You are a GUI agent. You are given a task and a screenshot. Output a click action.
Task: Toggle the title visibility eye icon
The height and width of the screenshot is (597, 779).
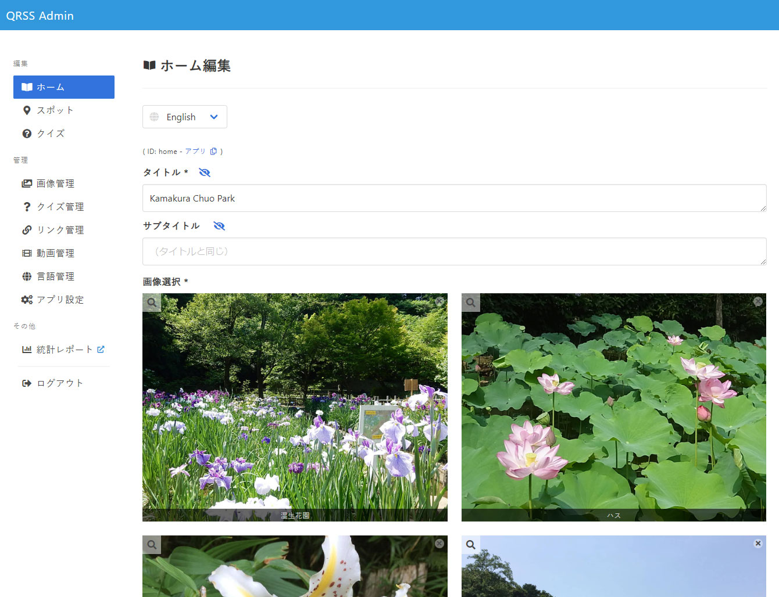pyautogui.click(x=205, y=172)
